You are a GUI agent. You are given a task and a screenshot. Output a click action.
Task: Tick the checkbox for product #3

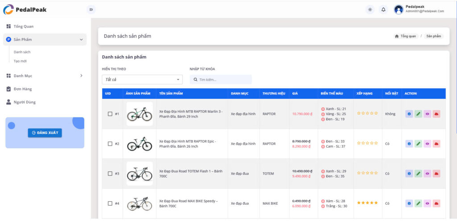110,173
